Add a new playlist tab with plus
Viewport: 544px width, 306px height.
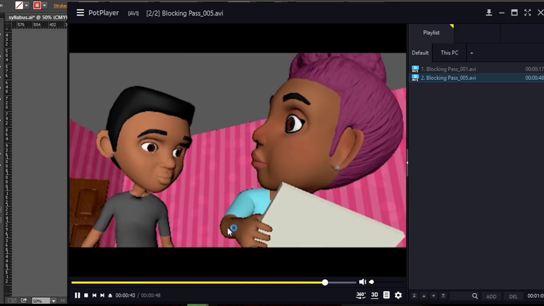471,53
